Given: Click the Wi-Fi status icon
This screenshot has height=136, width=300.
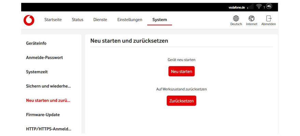Looking at the screenshot, I should click(259, 7).
